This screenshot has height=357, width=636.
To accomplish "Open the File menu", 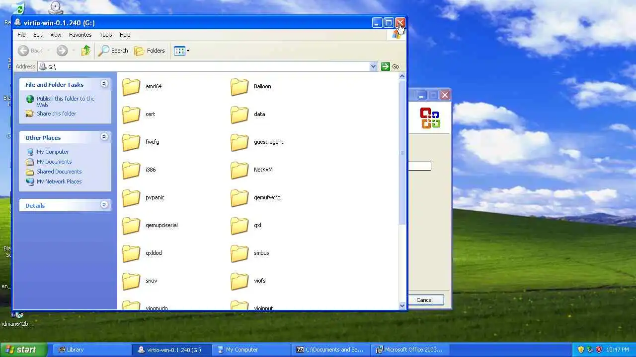I will coord(21,35).
